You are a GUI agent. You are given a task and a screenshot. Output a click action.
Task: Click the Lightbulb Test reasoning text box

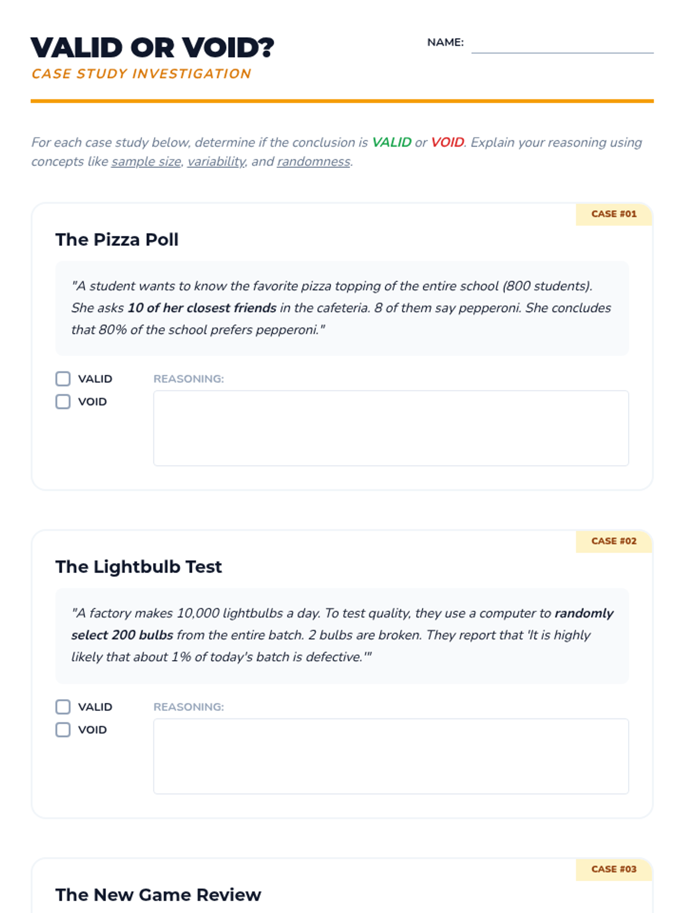[391, 756]
